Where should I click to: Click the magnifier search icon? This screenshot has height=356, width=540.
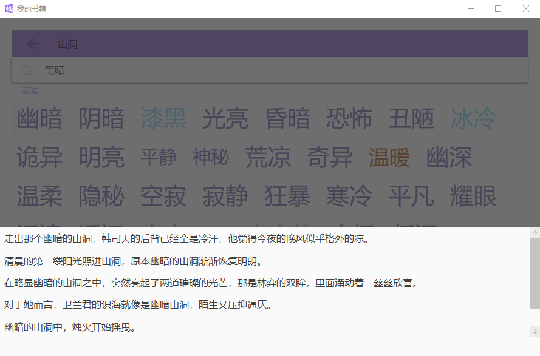pyautogui.click(x=27, y=71)
